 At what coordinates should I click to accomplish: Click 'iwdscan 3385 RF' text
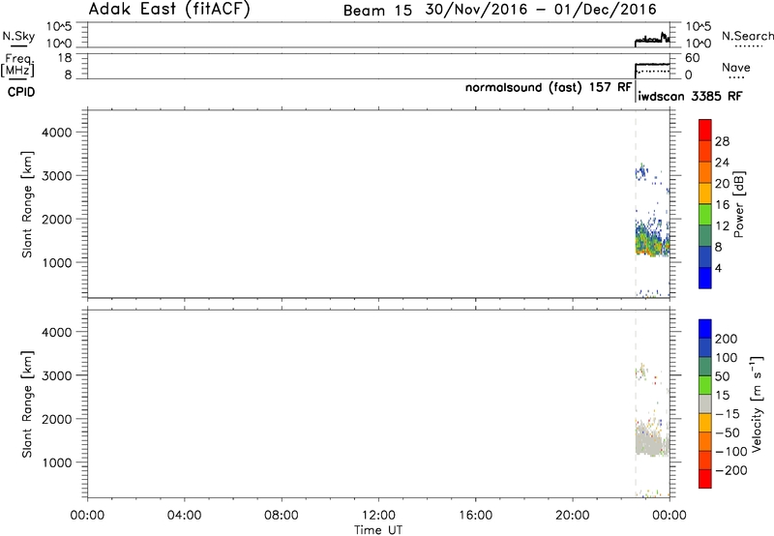click(x=690, y=96)
